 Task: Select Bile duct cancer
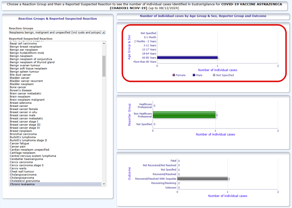pos(20,75)
